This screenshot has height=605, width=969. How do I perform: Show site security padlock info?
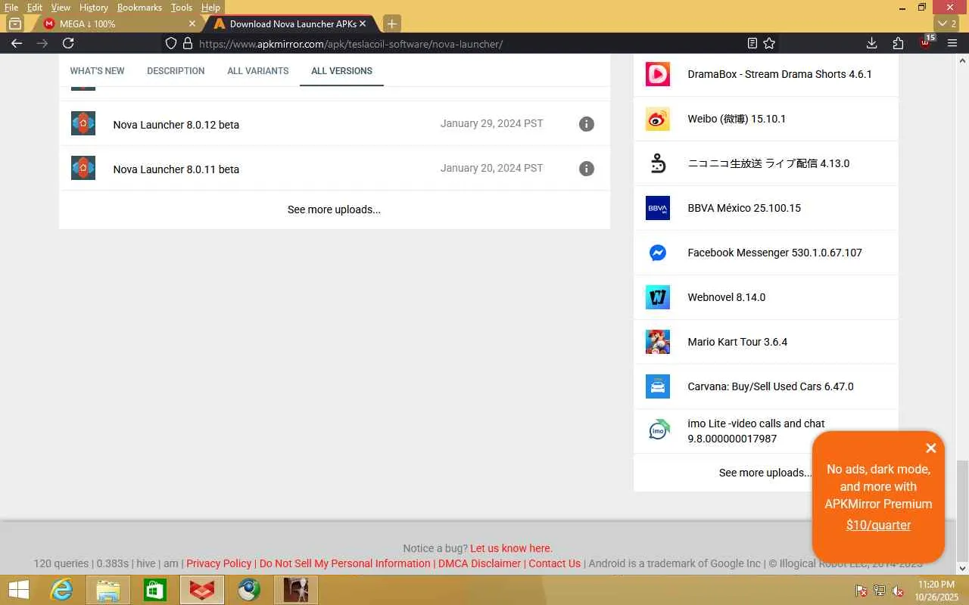(188, 43)
